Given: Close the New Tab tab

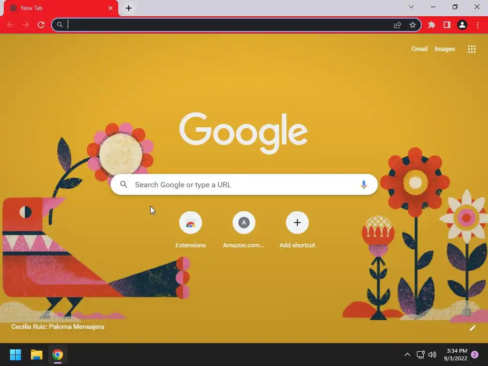Looking at the screenshot, I should [x=111, y=8].
